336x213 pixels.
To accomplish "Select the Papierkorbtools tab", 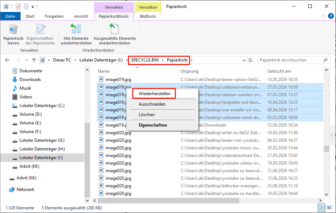I will [114, 16].
